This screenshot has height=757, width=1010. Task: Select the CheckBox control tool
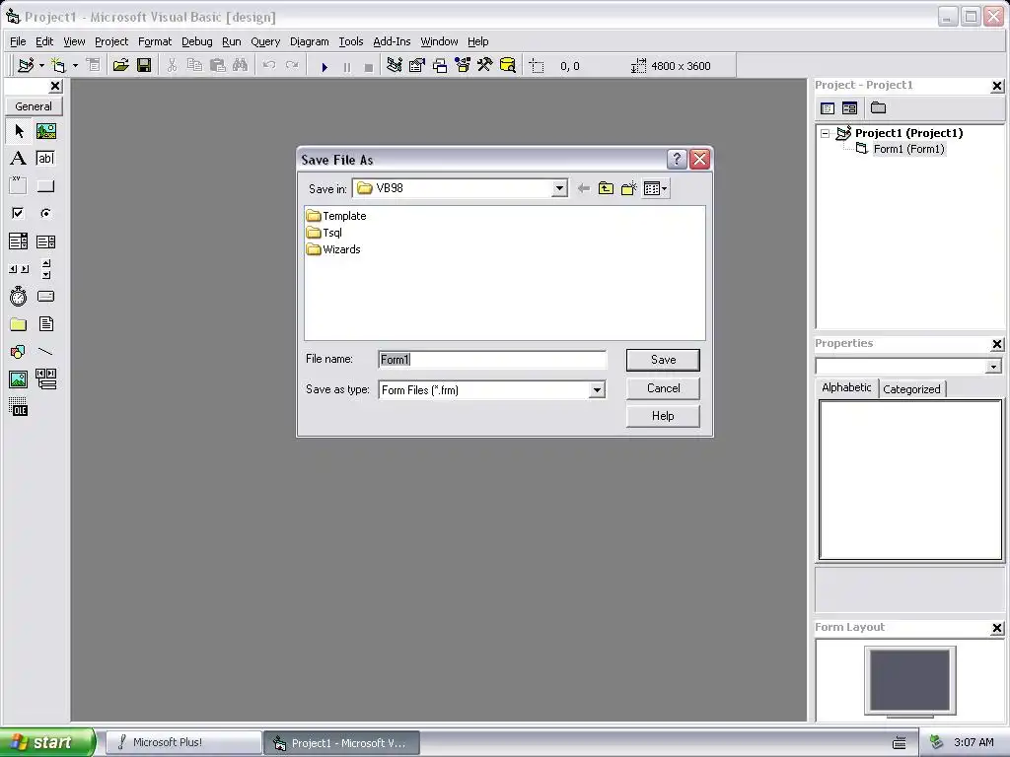19,213
